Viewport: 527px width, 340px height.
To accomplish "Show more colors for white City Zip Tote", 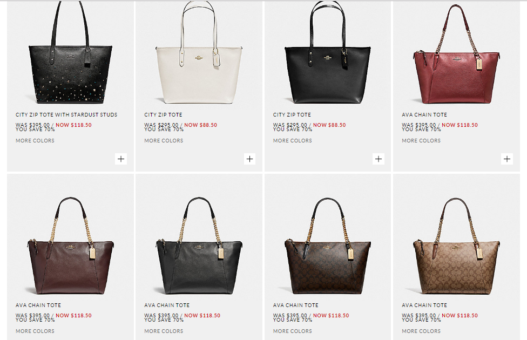I will point(164,140).
